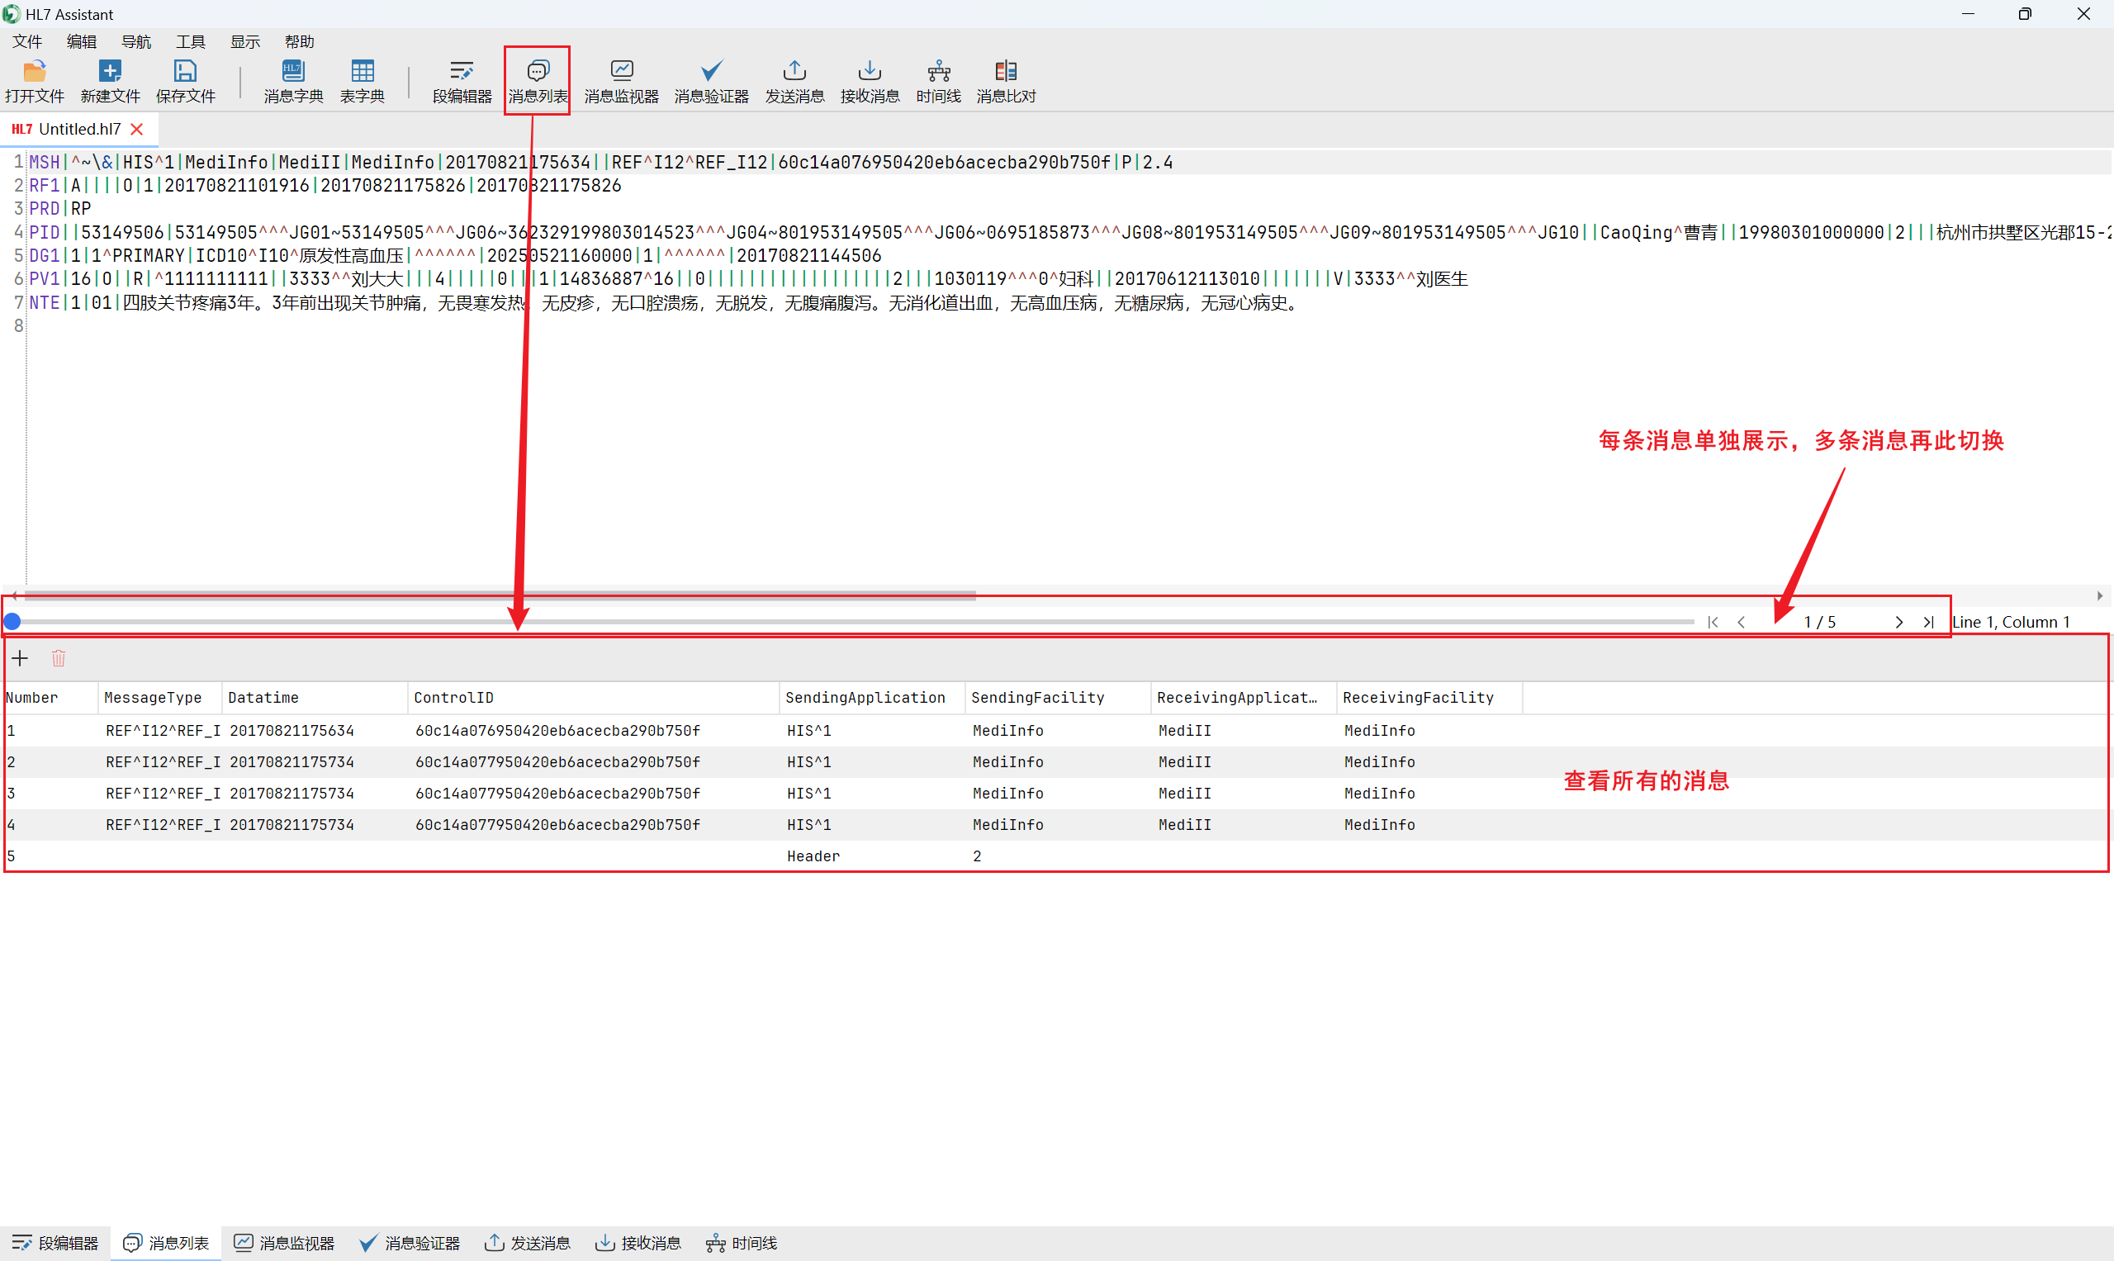Screen dimensions: 2114x1261
Task: Delete message with the red trash icon
Action: click(59, 658)
